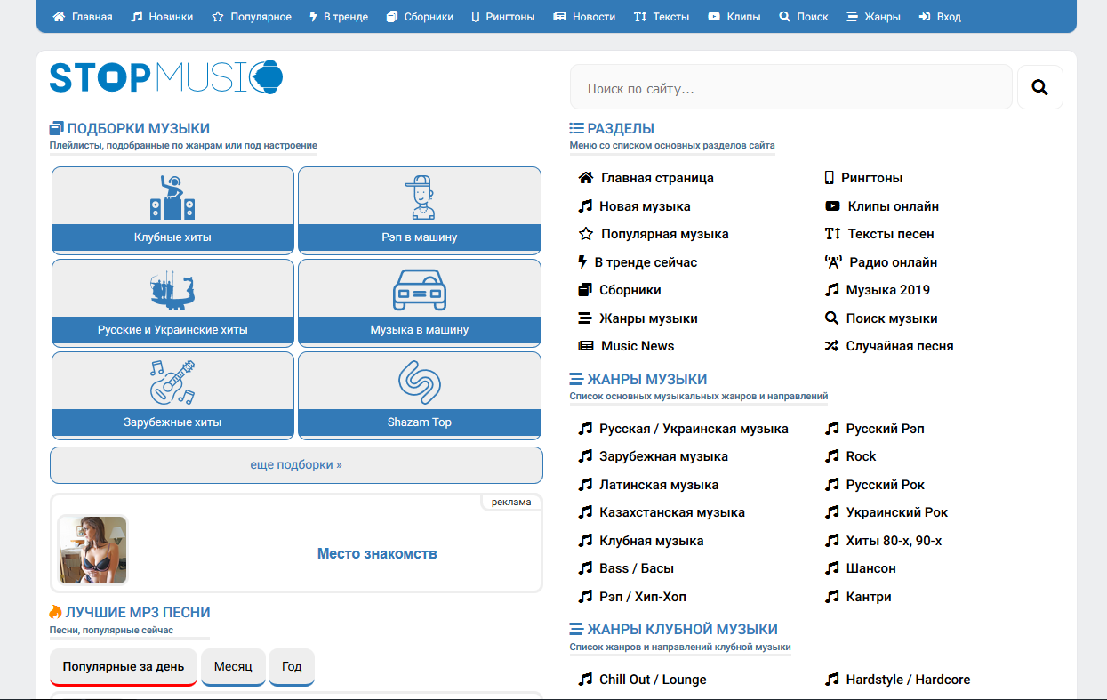Open the Hardstyle / Hardcore genre
This screenshot has height=700, width=1107.
point(908,680)
